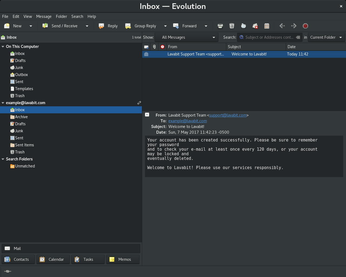The image size is (346, 277).
Task: Click the online status plug icon
Action: coord(8,271)
